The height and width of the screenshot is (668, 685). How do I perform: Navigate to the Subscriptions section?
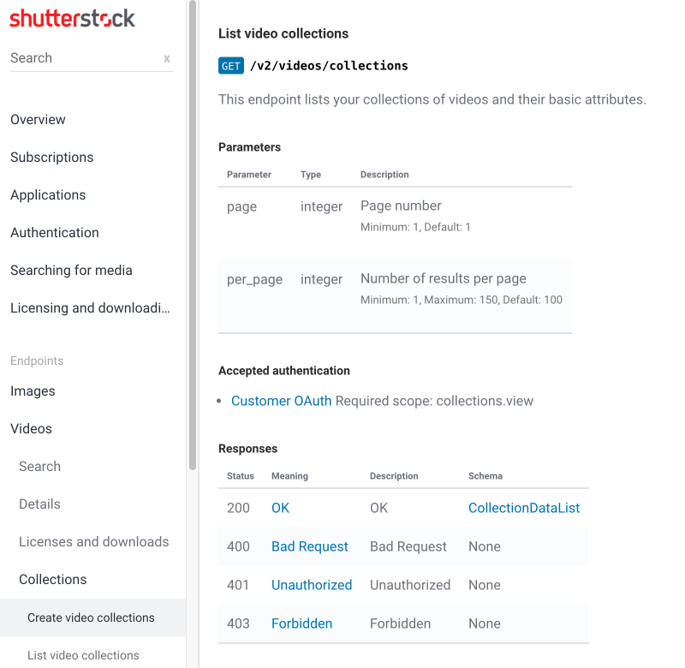[x=51, y=157]
